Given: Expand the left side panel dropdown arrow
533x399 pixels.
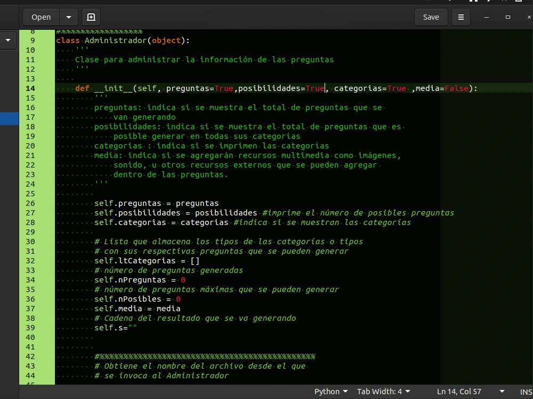Looking at the screenshot, I should click(x=8, y=40).
